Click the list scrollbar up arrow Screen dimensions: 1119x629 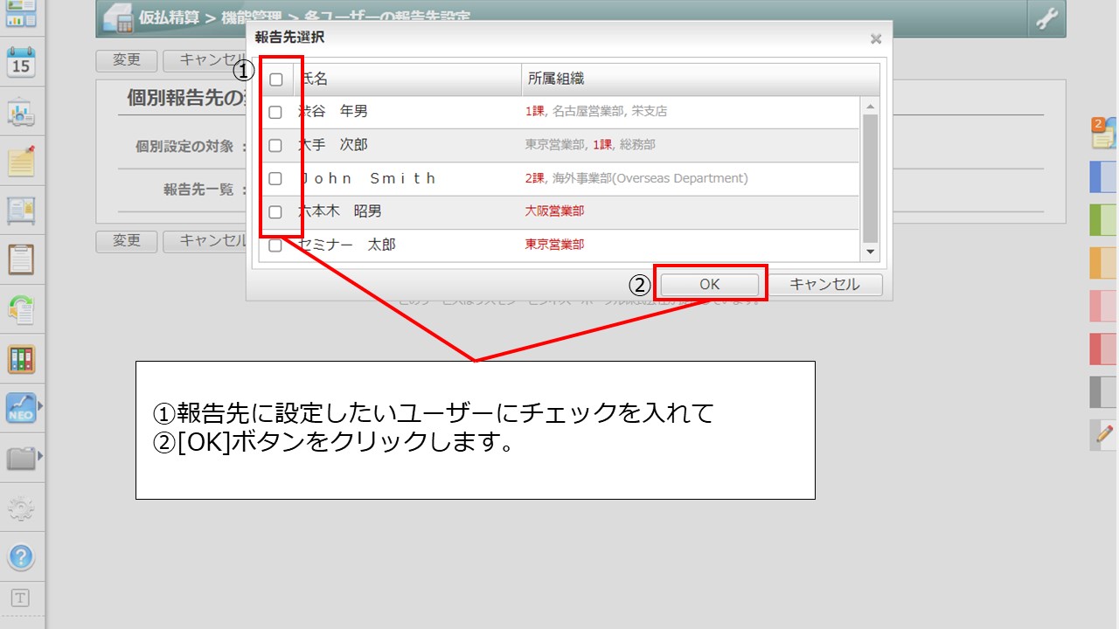(x=870, y=105)
